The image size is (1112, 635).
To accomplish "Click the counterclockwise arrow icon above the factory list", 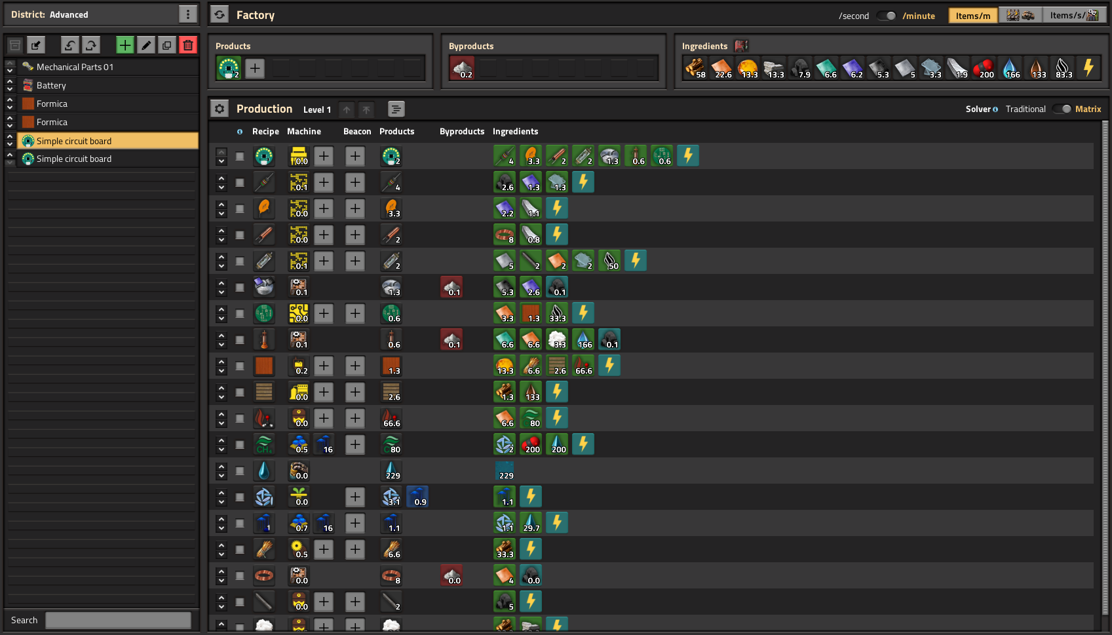I will 70,45.
